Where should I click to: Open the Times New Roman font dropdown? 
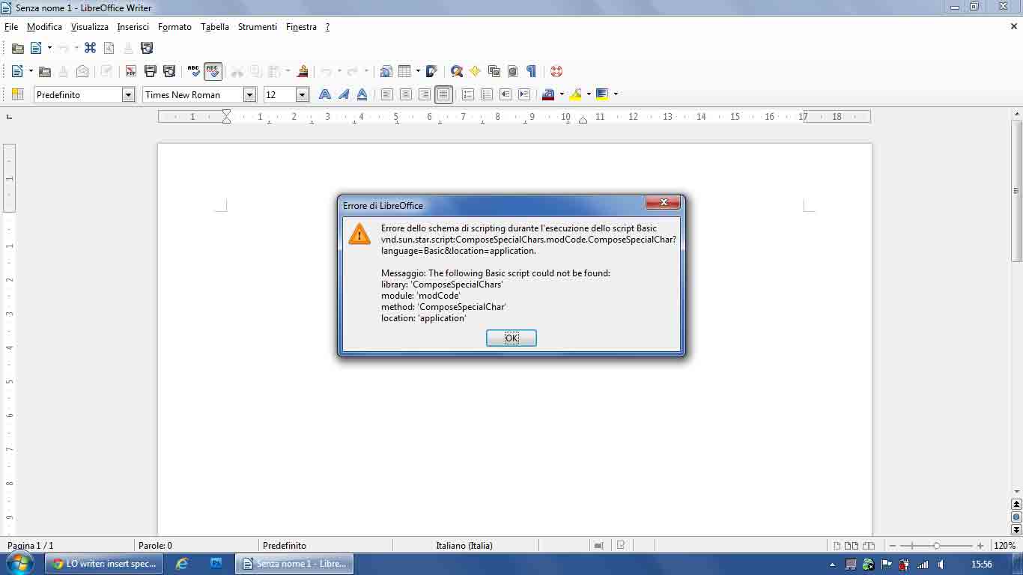[248, 94]
